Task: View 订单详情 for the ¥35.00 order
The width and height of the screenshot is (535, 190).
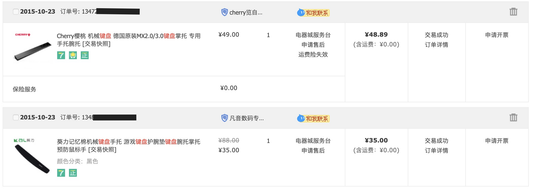Action: pyautogui.click(x=436, y=151)
